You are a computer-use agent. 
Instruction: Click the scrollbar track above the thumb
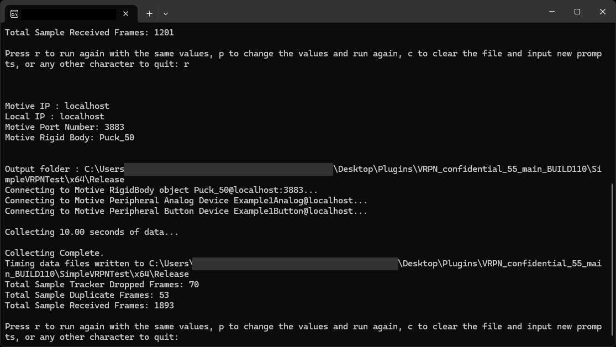coord(612,99)
